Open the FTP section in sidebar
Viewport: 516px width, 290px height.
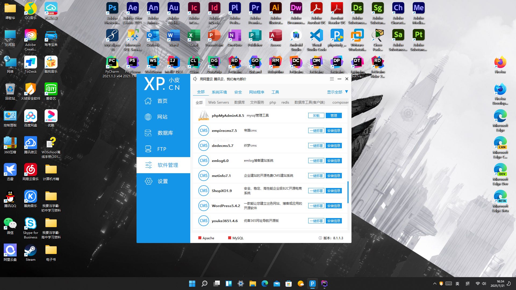point(161,149)
